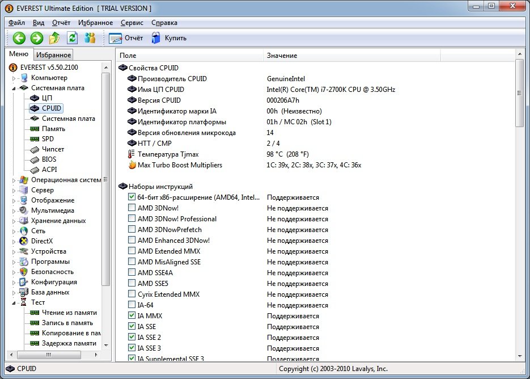Click the green Back arrow icon

(19, 38)
